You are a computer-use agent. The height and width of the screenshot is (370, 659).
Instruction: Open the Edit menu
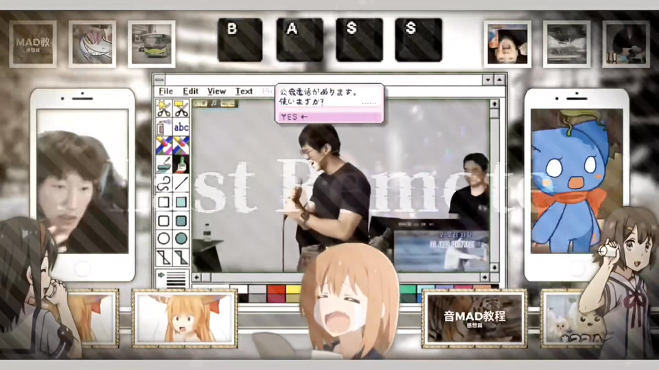(190, 91)
